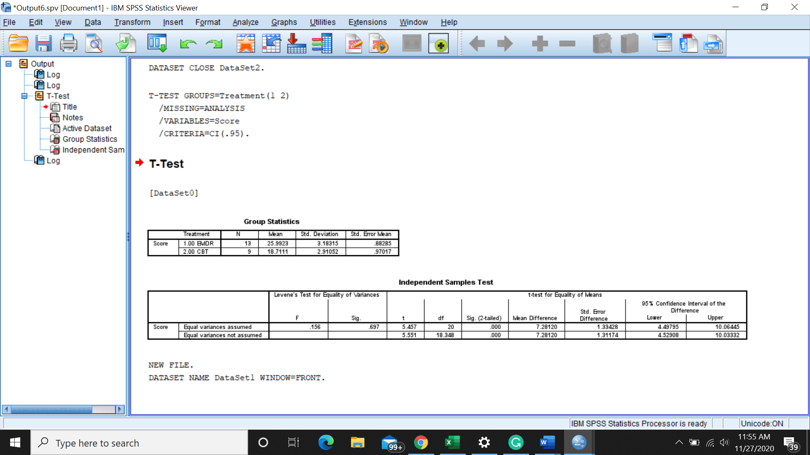Viewport: 810px width, 455px height.
Task: Open Print Preview with magnifier icon
Action: tap(94, 43)
